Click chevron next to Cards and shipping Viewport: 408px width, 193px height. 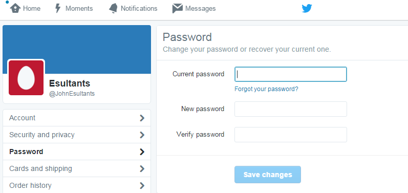[x=142, y=169]
